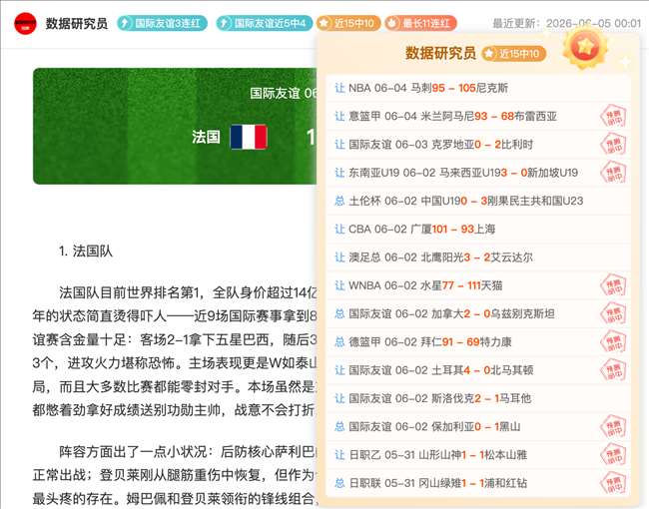
Task: Select the 日职乙 山形山神 vs 松本山雅 row
Action: click(x=478, y=455)
